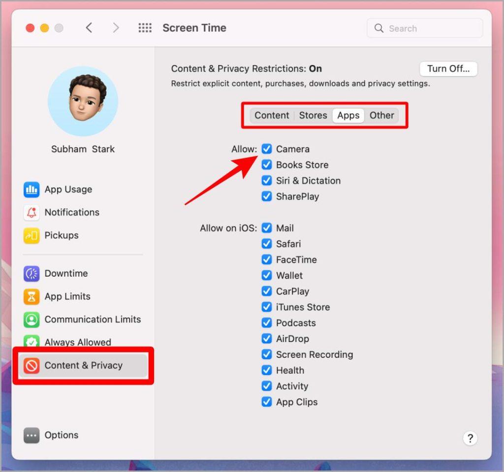This screenshot has height=472, width=504.
Task: Go forward with the right chevron
Action: 116,28
